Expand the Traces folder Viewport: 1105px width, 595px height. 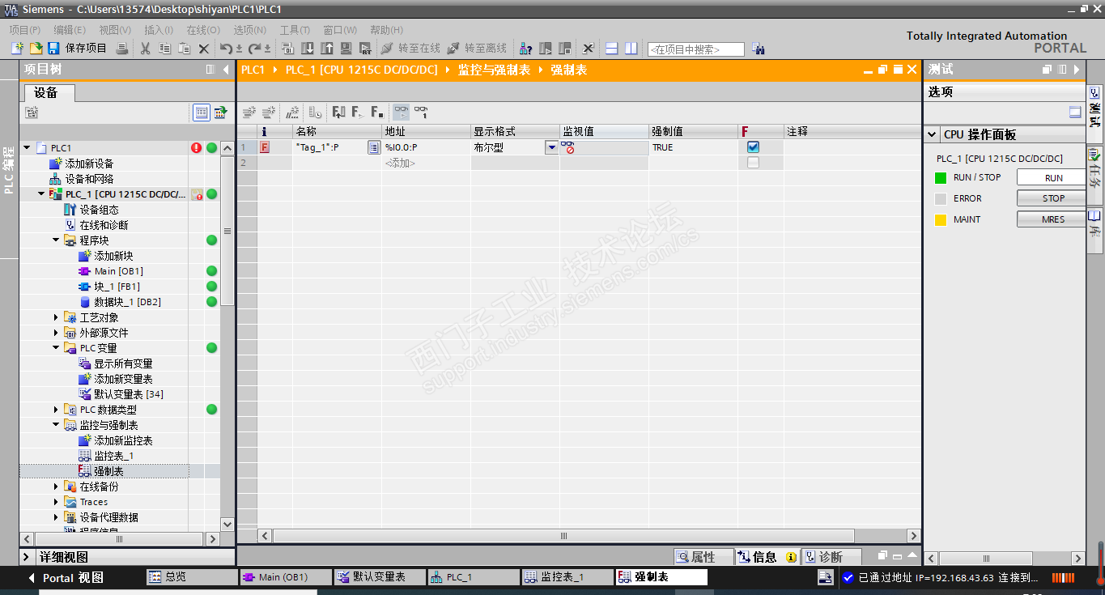point(56,502)
